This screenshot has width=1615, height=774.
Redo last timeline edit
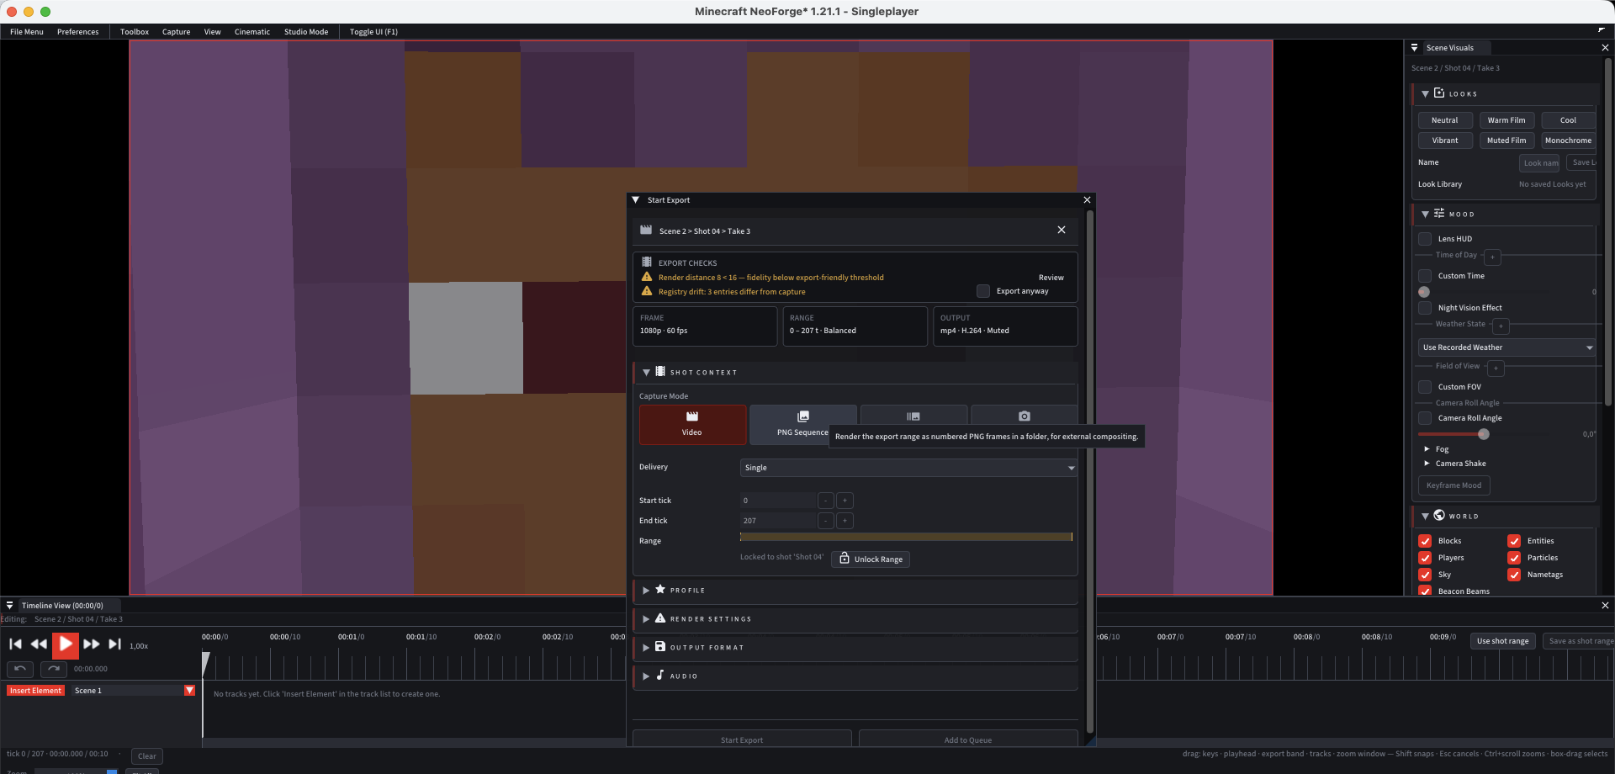54,669
